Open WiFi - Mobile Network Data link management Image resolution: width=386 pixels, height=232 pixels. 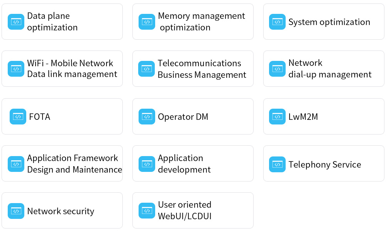[x=72, y=69]
